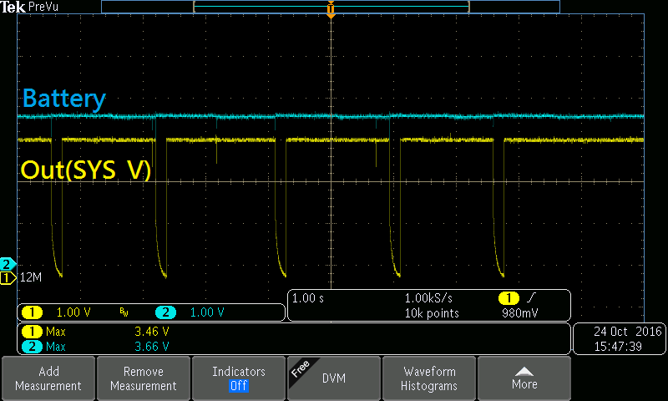Viewport: 668px width, 401px height.
Task: Click the 3.46 V Max value
Action: [152, 332]
